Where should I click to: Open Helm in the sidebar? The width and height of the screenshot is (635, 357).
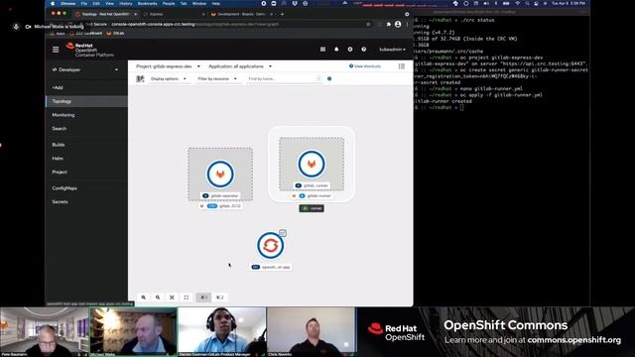86,159
